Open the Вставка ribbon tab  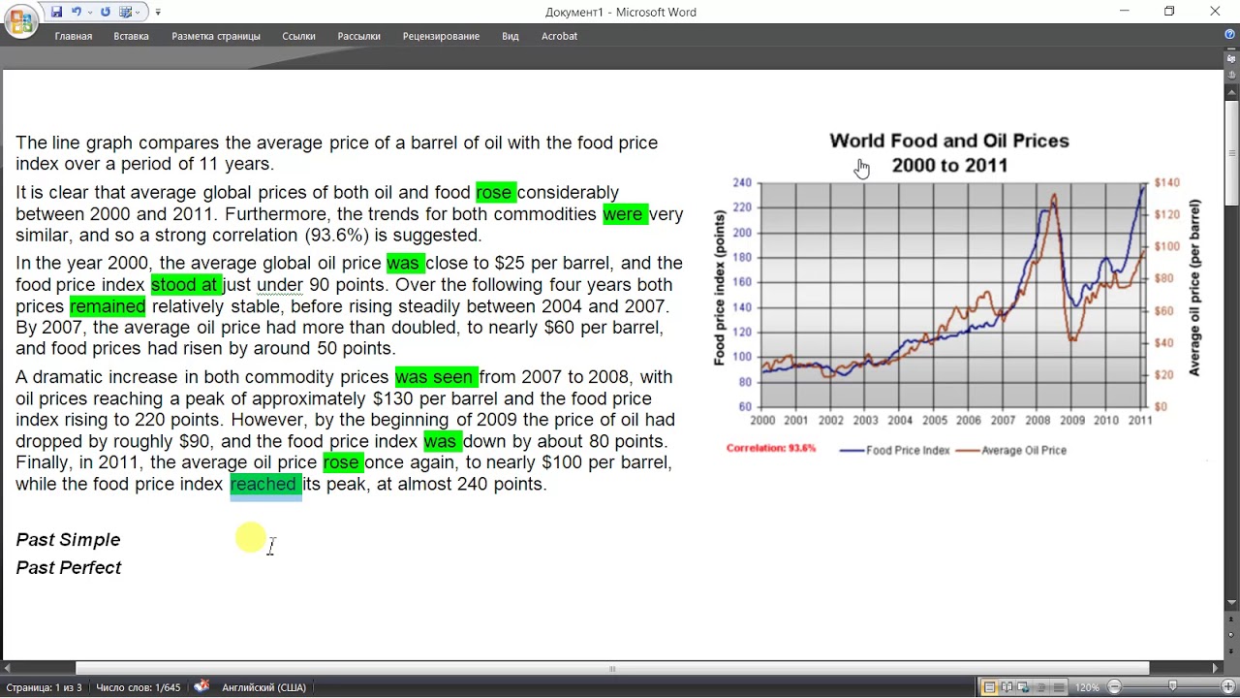(x=131, y=36)
